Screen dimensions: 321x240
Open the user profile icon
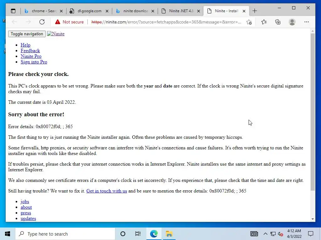292,22
